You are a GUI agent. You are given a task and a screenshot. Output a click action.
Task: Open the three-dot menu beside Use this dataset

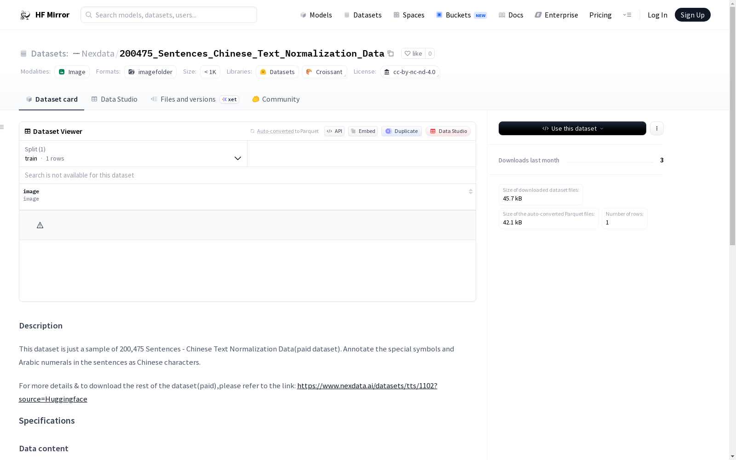coord(657,128)
